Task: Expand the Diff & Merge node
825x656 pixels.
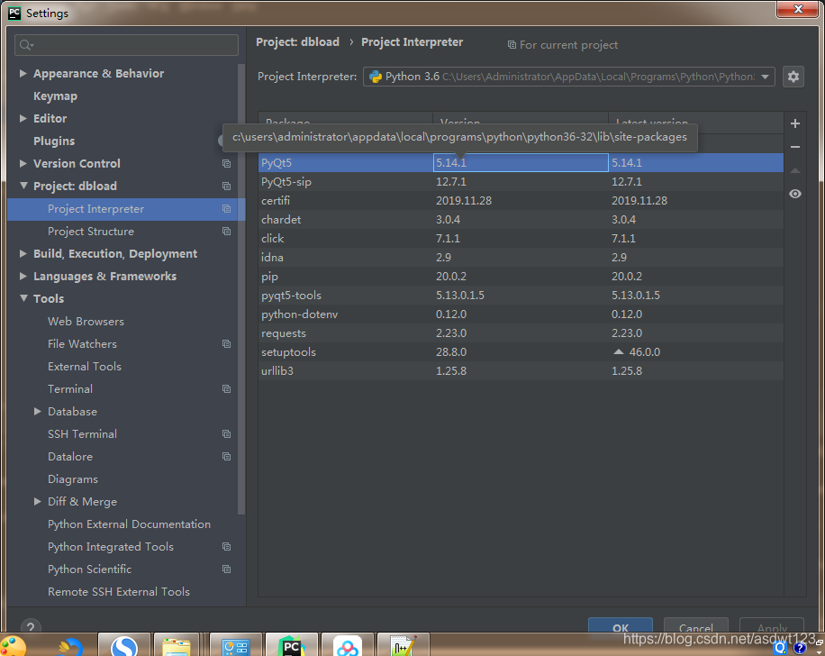Action: 37,501
